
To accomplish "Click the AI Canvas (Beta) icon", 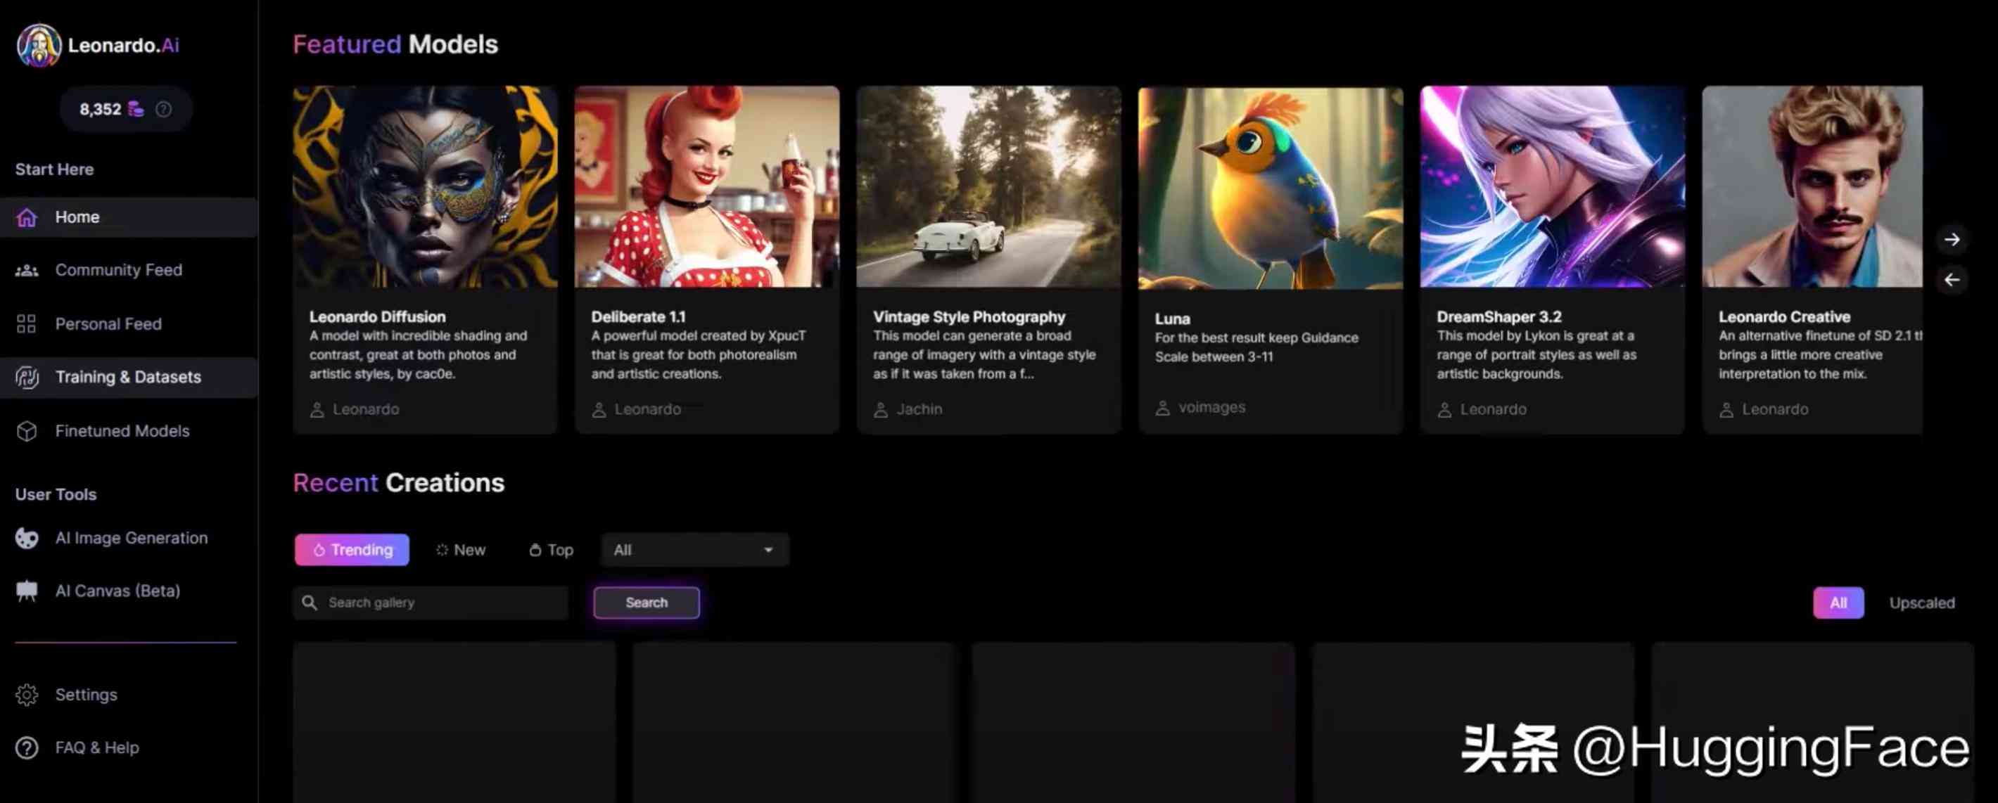I will coord(28,591).
